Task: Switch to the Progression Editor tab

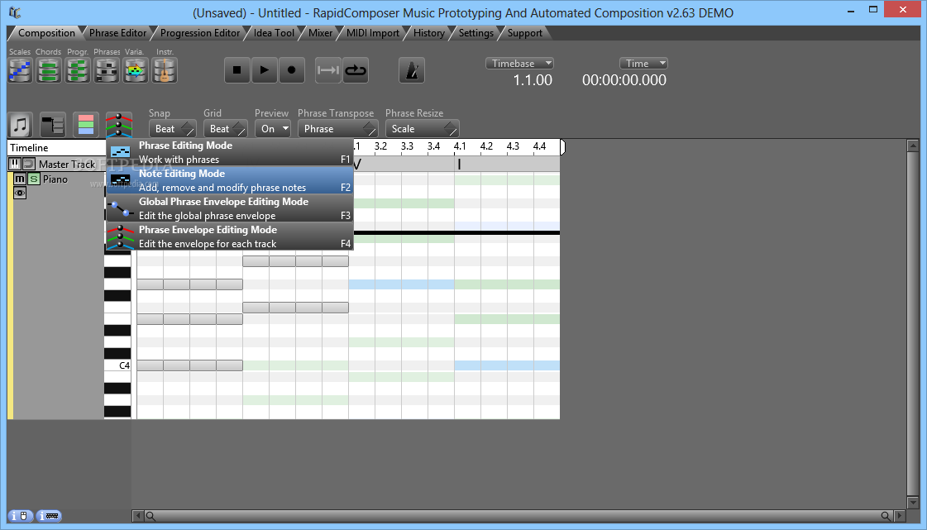Action: (200, 33)
